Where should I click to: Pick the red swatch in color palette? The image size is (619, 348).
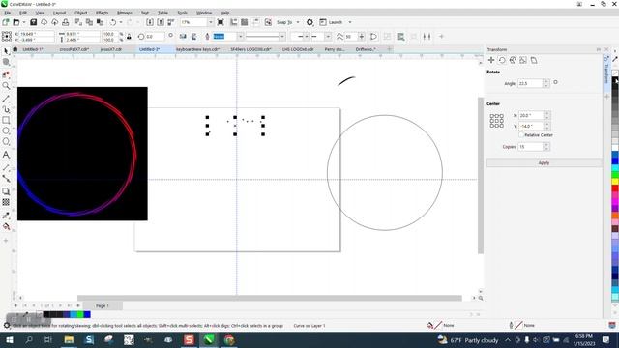[615, 188]
